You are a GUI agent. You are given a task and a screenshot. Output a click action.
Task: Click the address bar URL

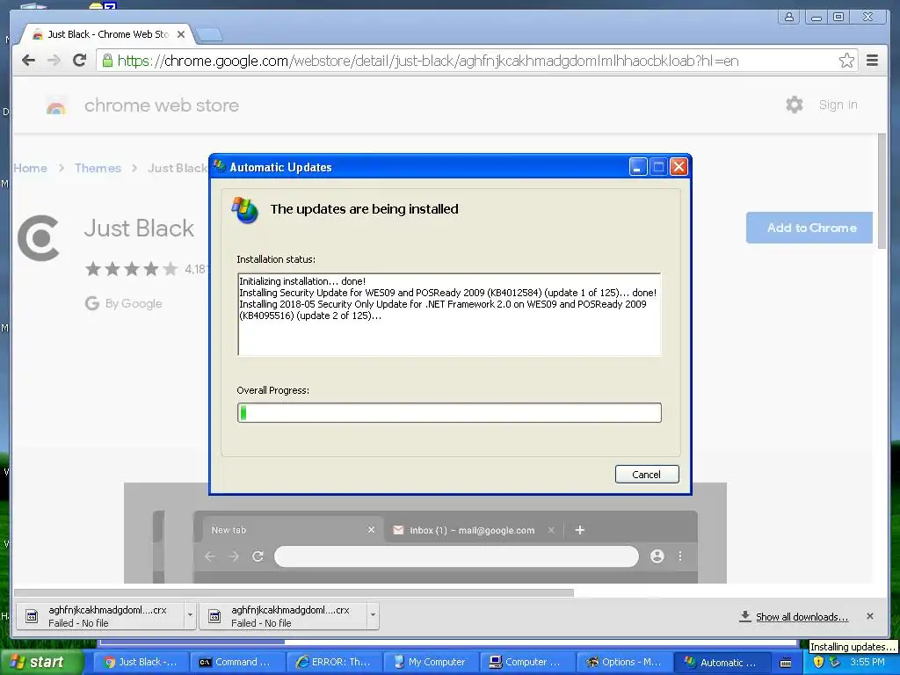428,61
